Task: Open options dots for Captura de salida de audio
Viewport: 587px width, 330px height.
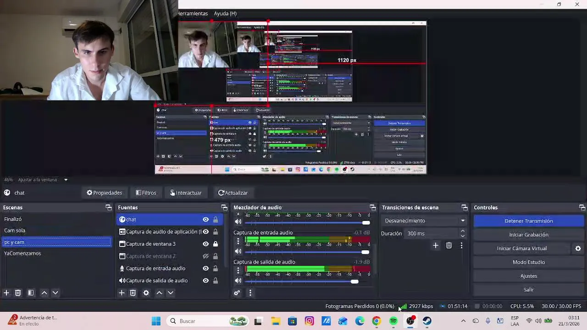Action: [238, 271]
